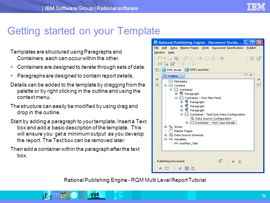Open the Data menu

pos(174,48)
